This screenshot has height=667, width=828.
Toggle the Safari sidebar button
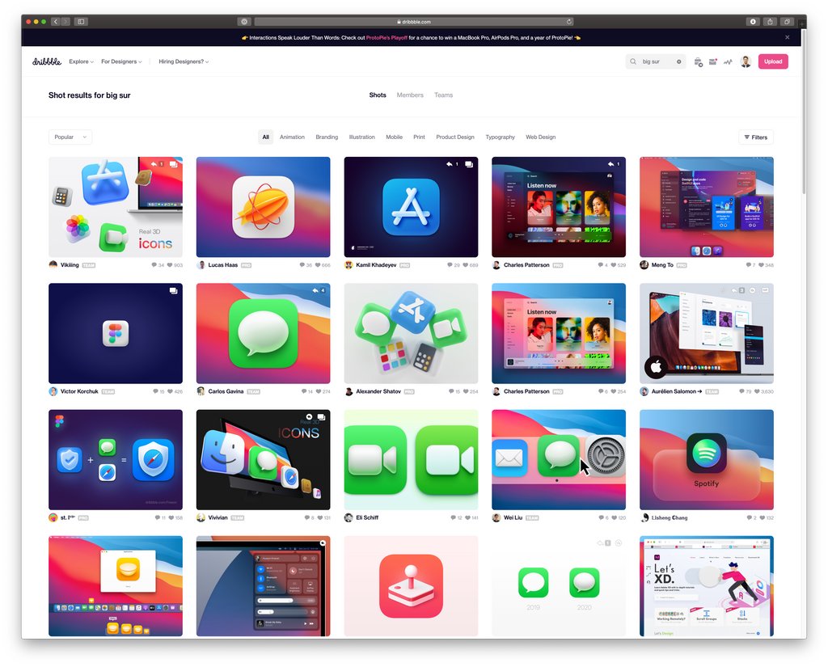pyautogui.click(x=81, y=22)
